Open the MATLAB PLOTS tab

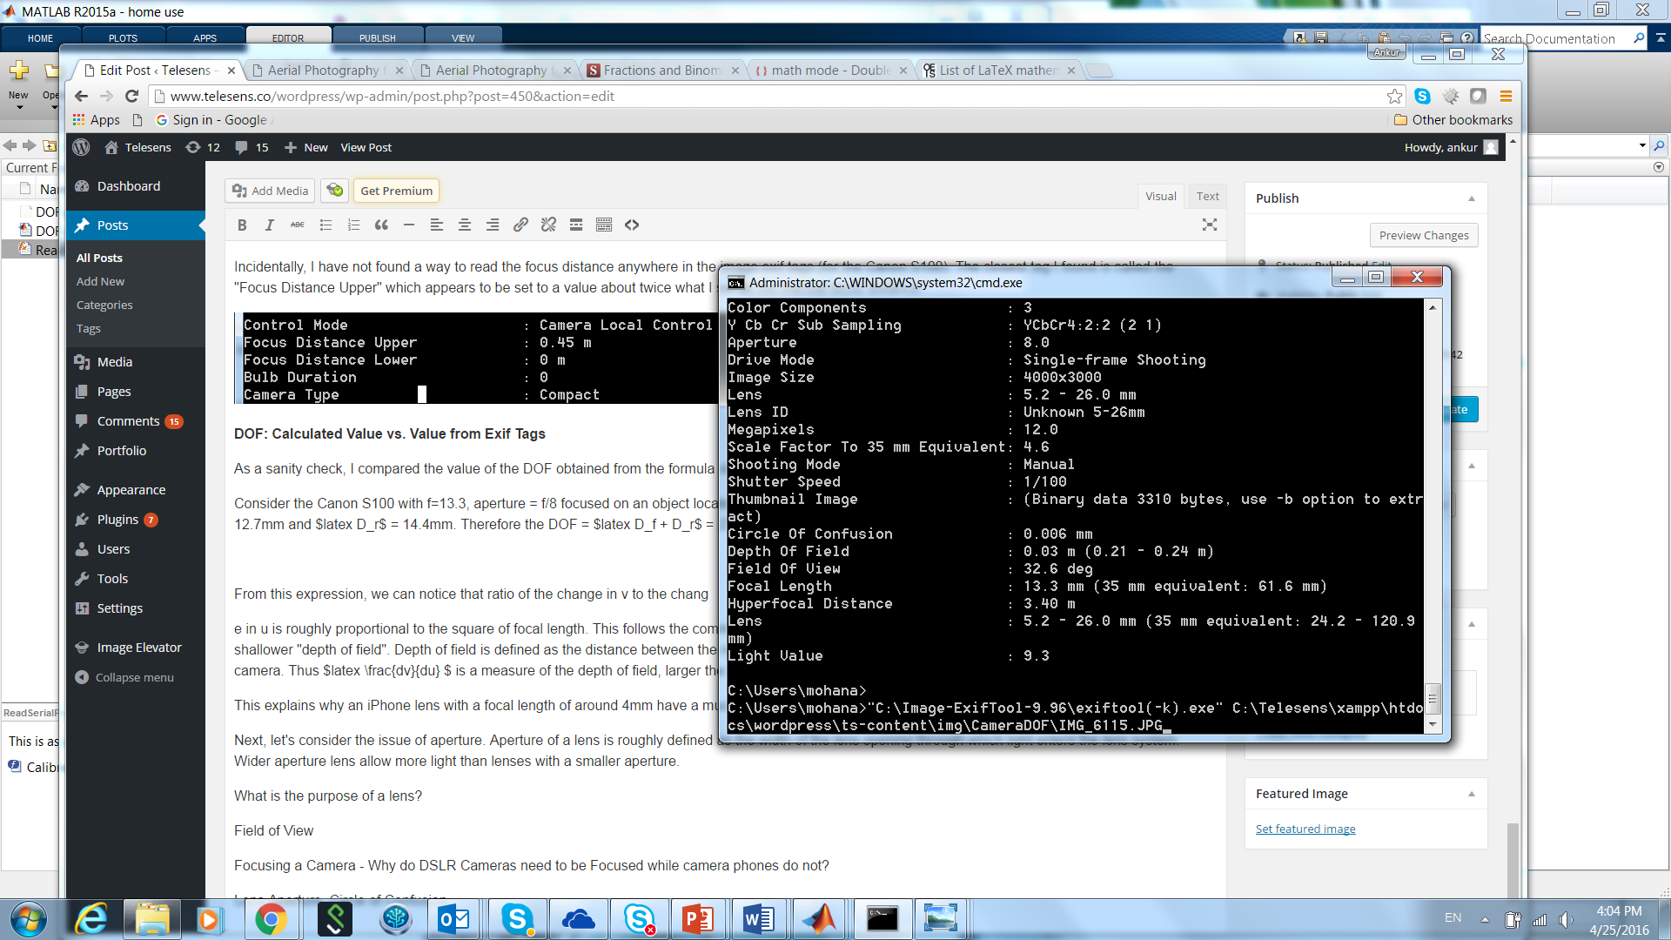[123, 37]
